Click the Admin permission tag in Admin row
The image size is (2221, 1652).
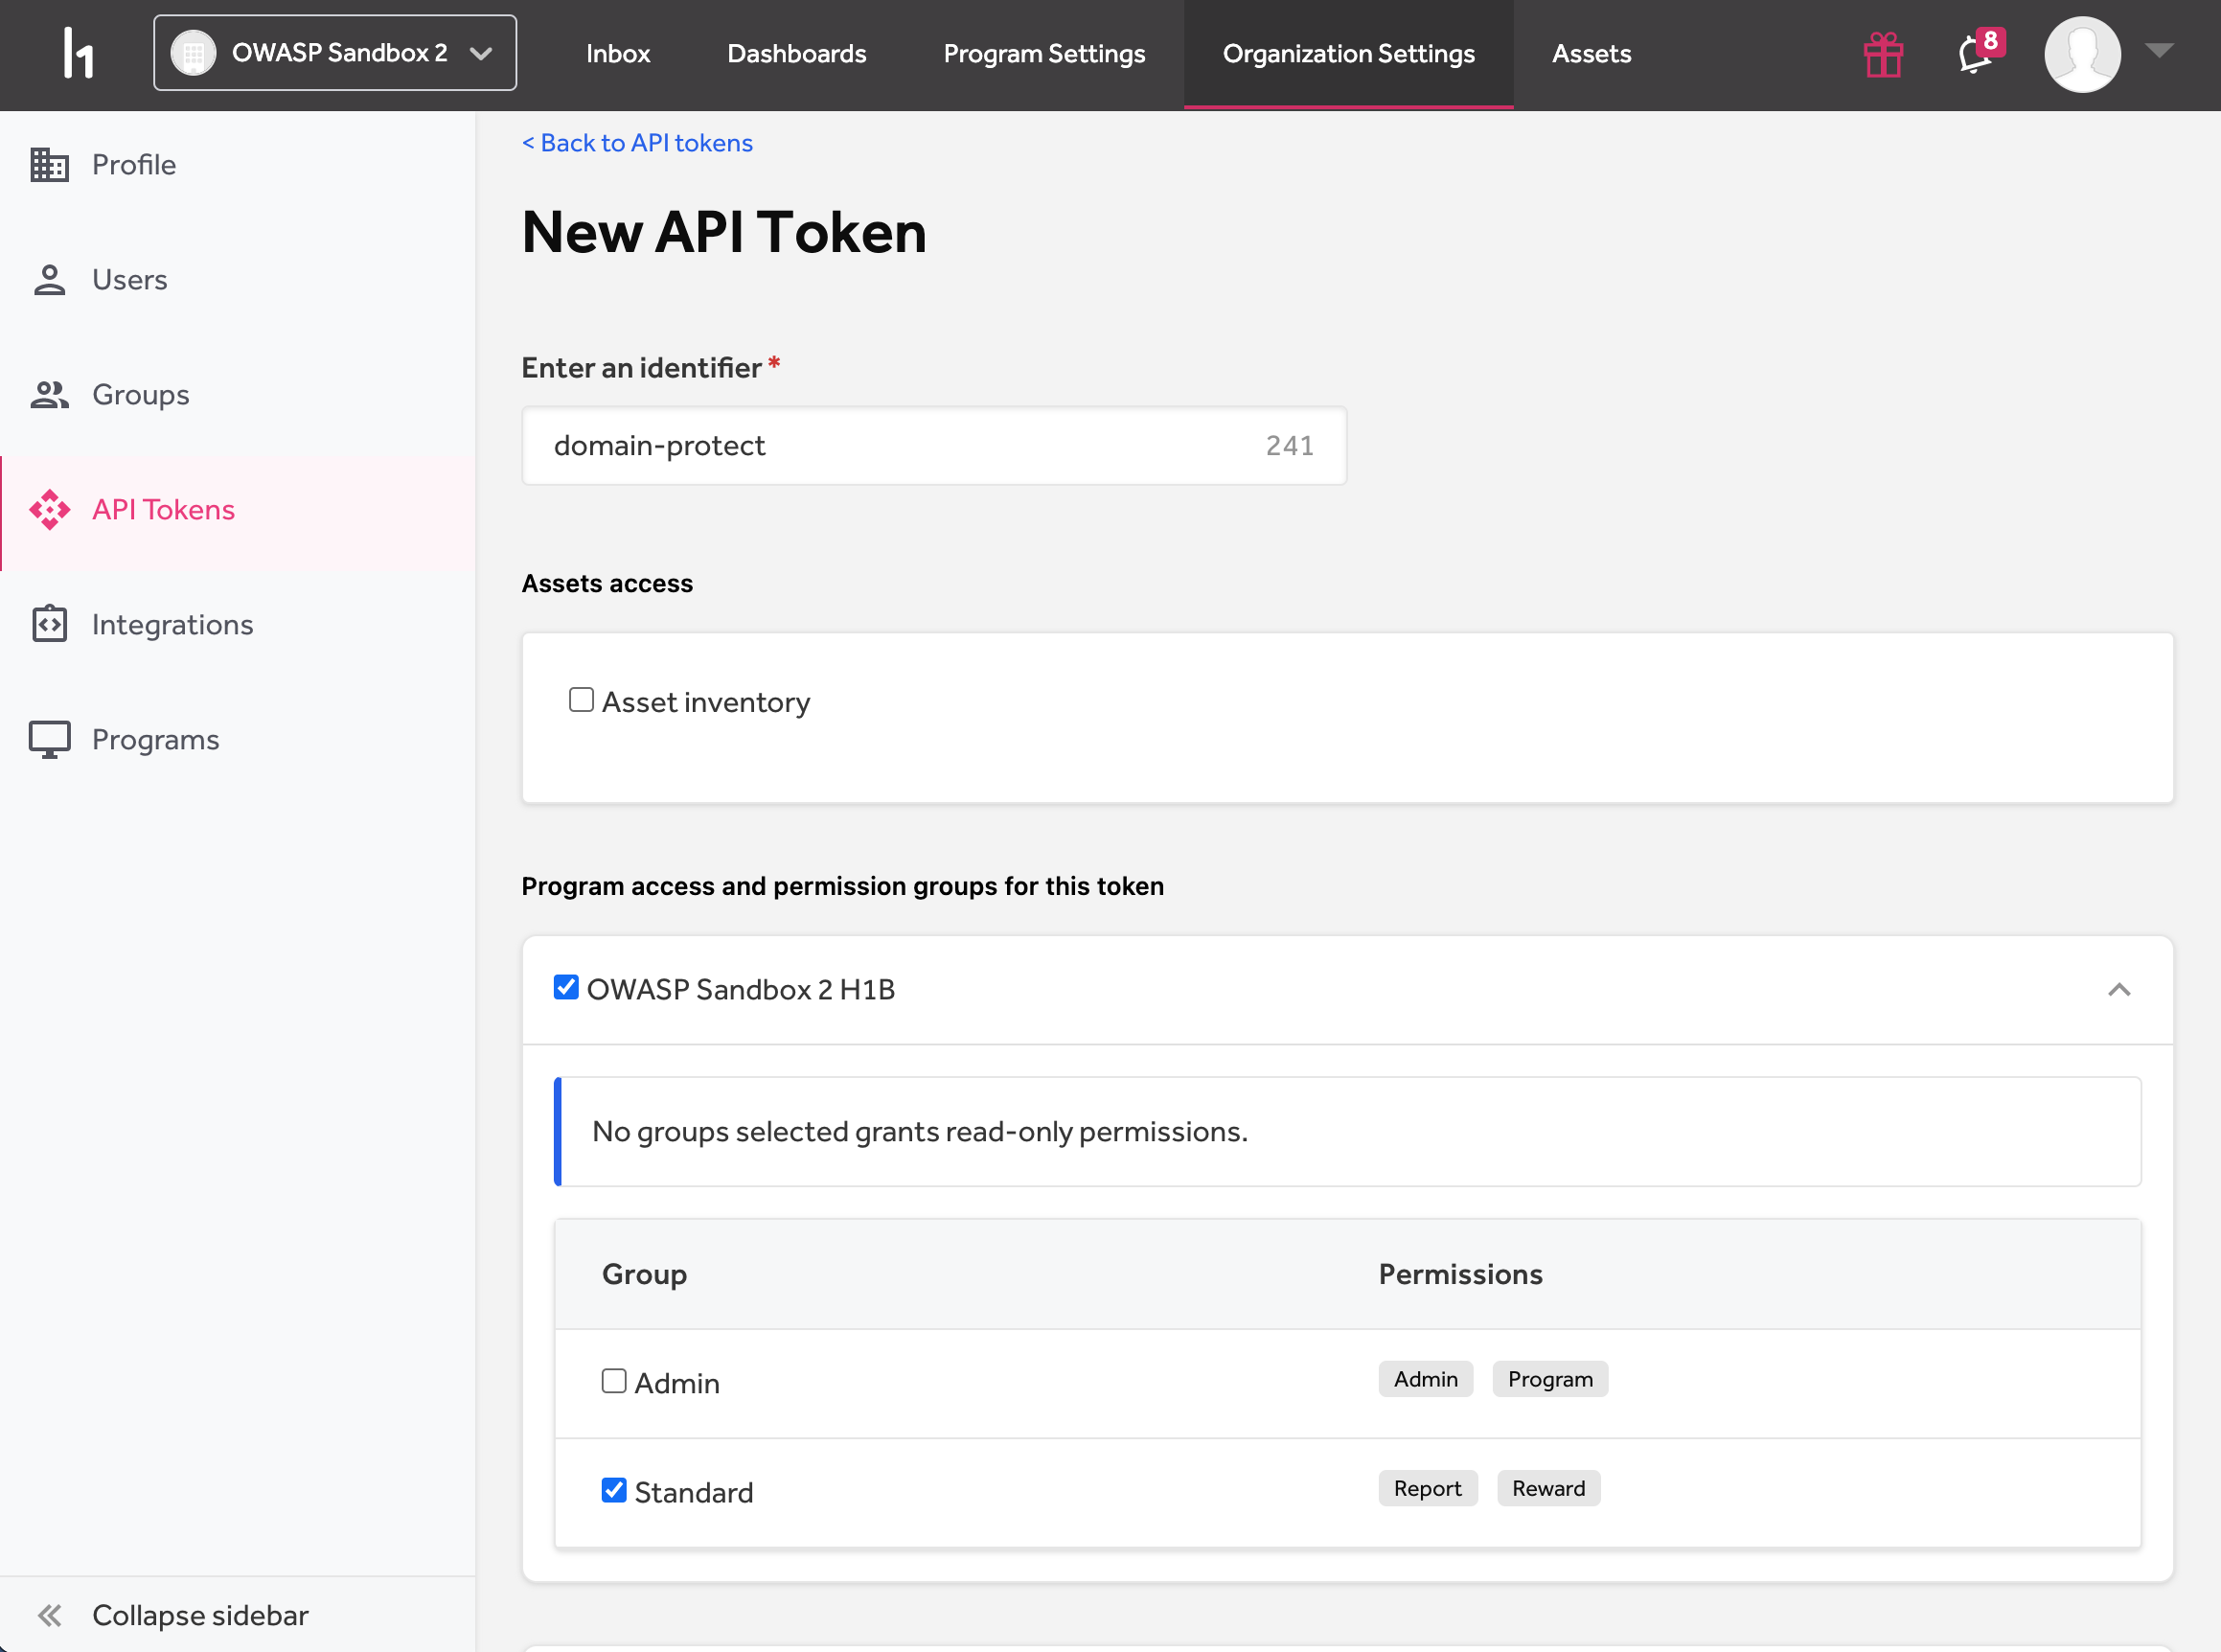coord(1425,1379)
